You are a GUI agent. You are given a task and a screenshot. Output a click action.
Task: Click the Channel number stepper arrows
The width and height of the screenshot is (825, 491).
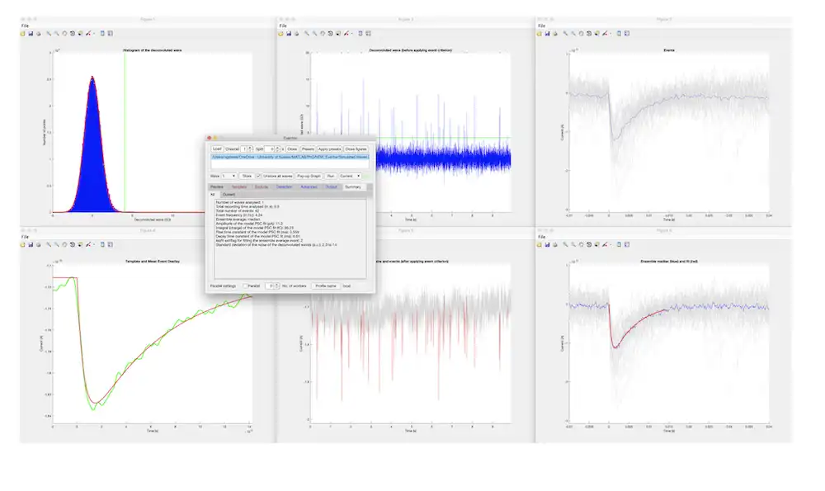250,149
